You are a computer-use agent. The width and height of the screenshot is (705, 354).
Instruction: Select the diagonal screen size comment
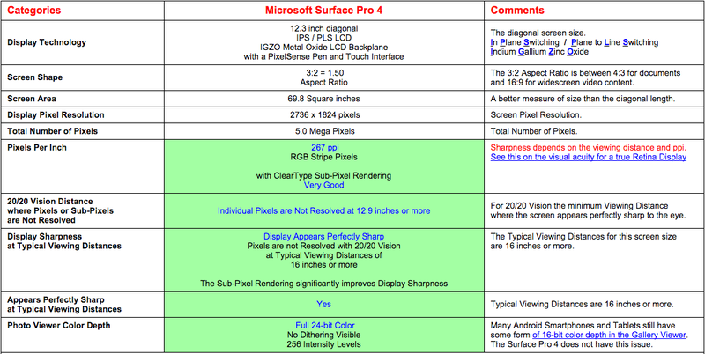(538, 33)
